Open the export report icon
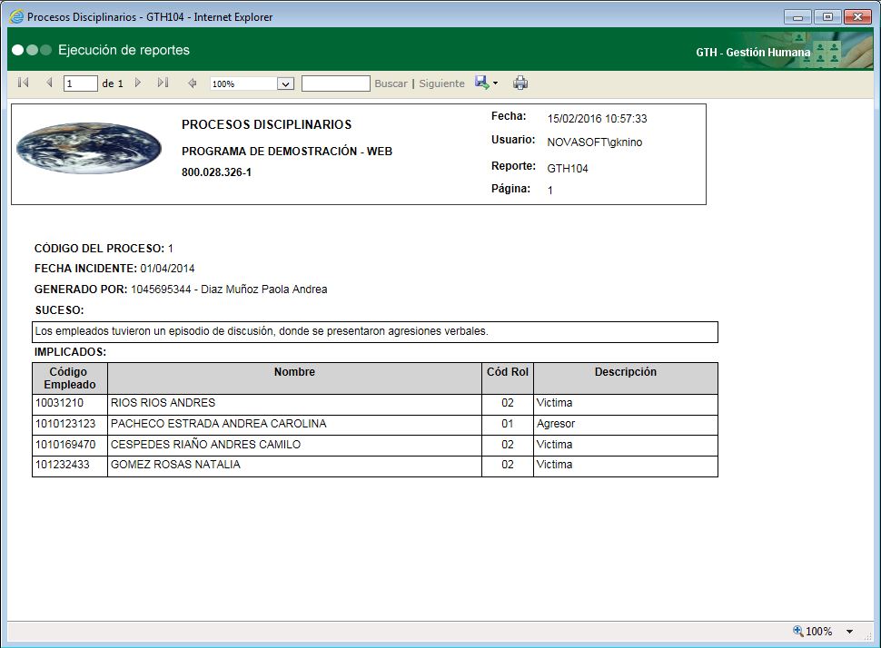This screenshot has width=881, height=648. pyautogui.click(x=480, y=83)
